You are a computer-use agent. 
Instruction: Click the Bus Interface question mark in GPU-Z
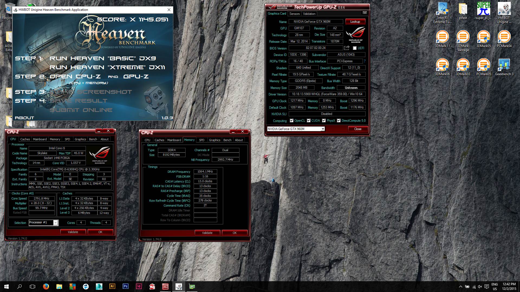click(365, 61)
